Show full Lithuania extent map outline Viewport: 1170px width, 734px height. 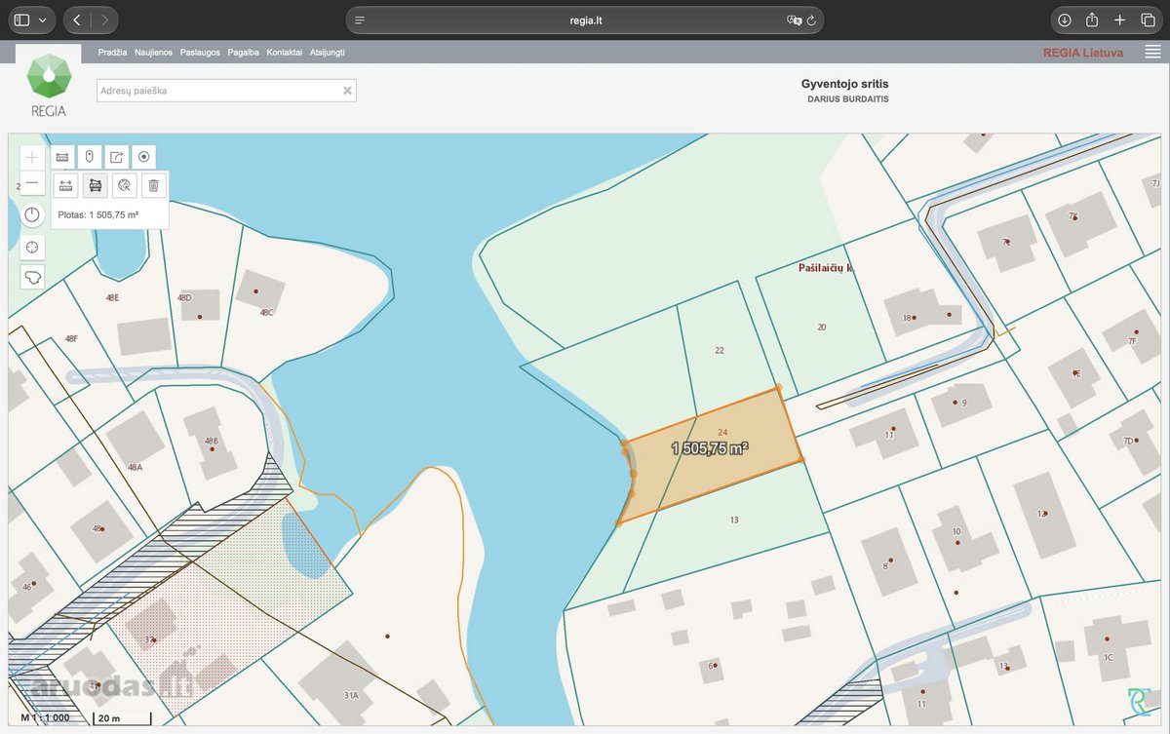[x=33, y=277]
